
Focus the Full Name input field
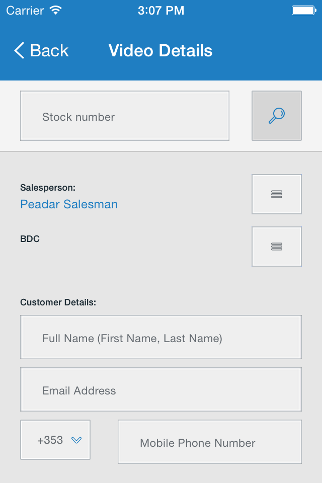pos(161,337)
